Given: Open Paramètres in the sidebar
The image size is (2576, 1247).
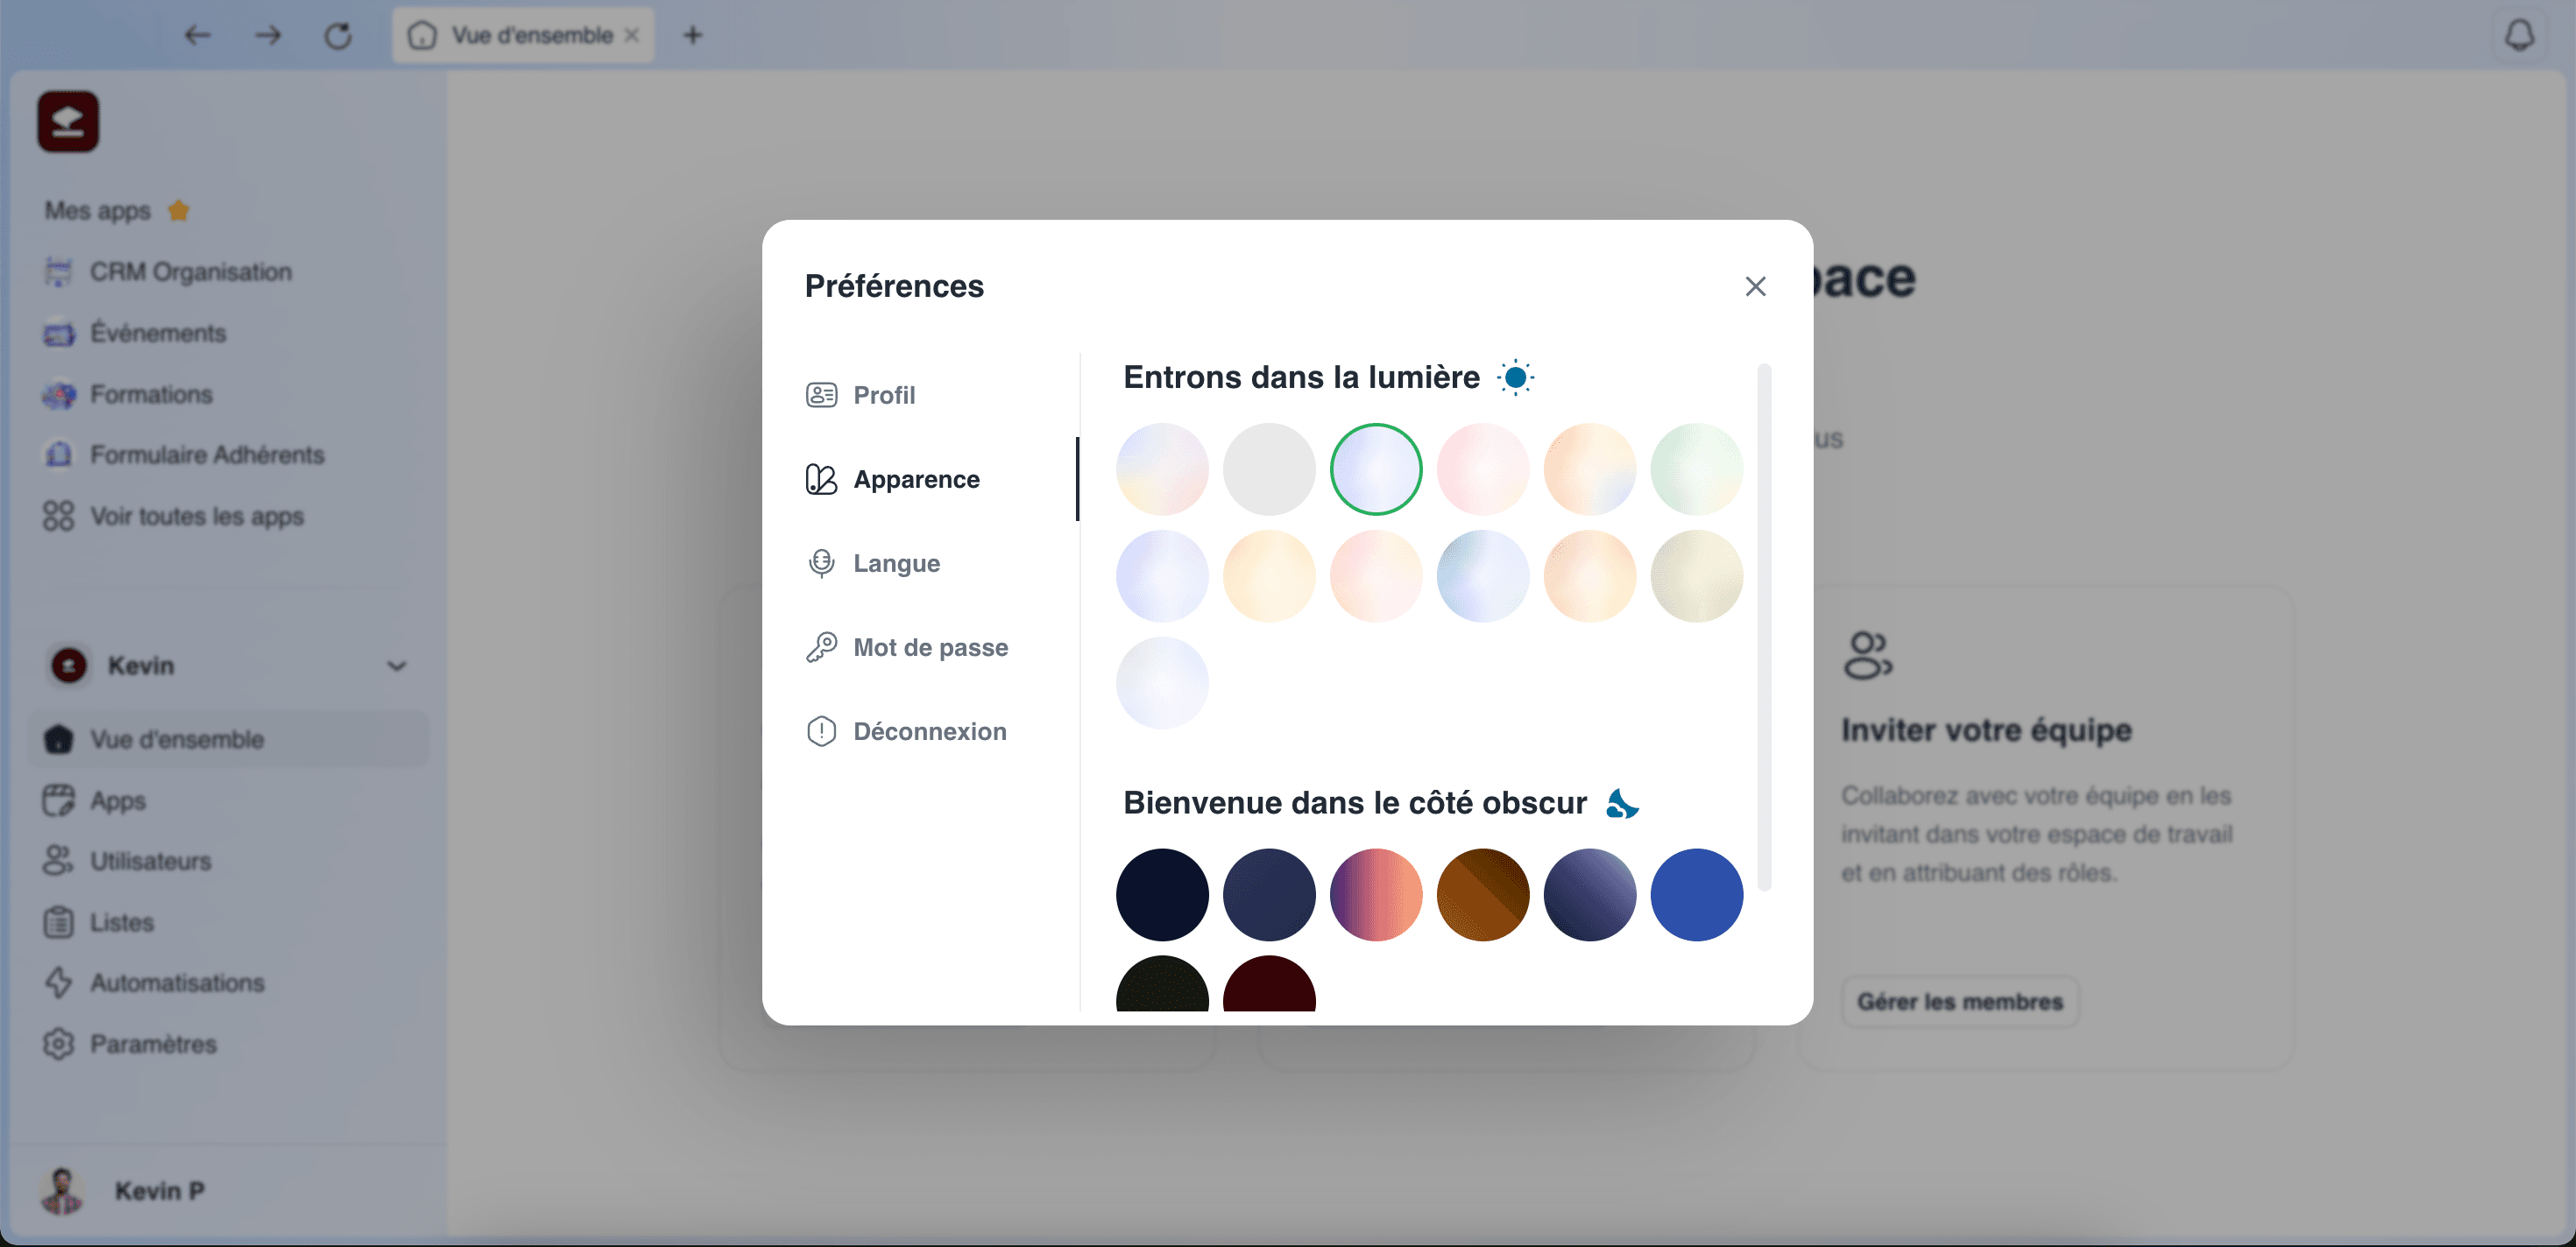Looking at the screenshot, I should (x=130, y=1044).
